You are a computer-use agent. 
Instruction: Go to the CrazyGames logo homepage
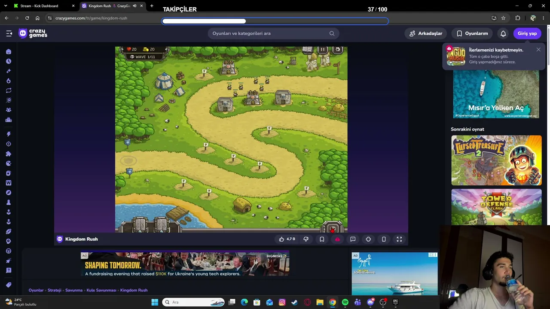tap(33, 33)
